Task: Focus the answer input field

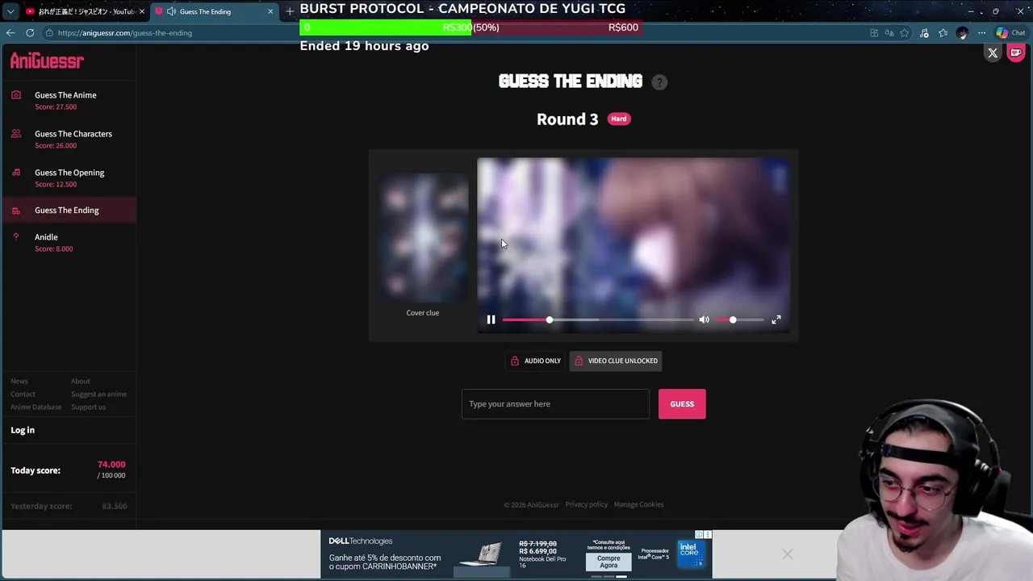Action: [x=555, y=404]
